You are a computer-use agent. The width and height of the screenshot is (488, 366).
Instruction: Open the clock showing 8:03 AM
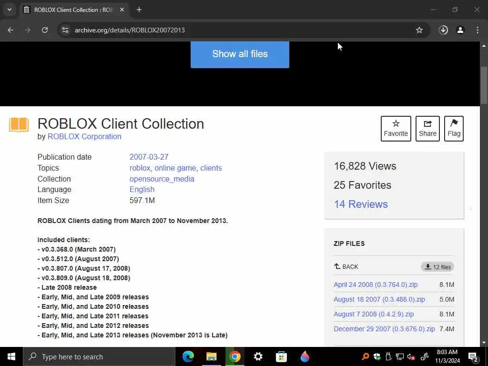pyautogui.click(x=447, y=356)
